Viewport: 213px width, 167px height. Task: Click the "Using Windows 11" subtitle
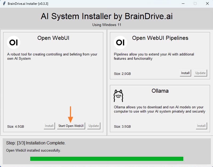click(x=106, y=25)
